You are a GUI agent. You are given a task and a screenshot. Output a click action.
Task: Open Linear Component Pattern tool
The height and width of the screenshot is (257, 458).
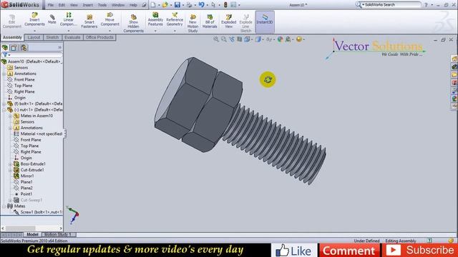point(69,19)
